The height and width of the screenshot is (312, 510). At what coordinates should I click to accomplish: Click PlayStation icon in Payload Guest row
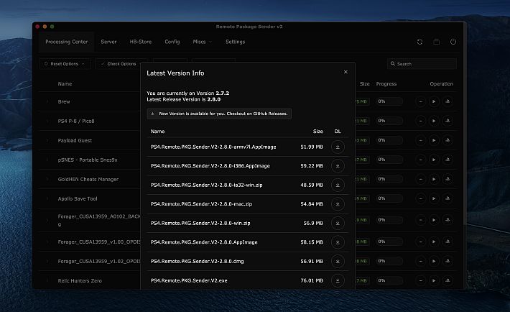448,140
